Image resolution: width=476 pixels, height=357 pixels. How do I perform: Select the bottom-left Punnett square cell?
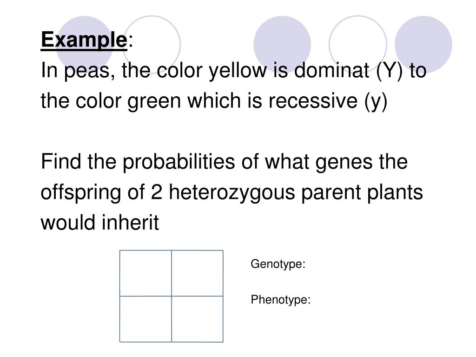pos(145,319)
